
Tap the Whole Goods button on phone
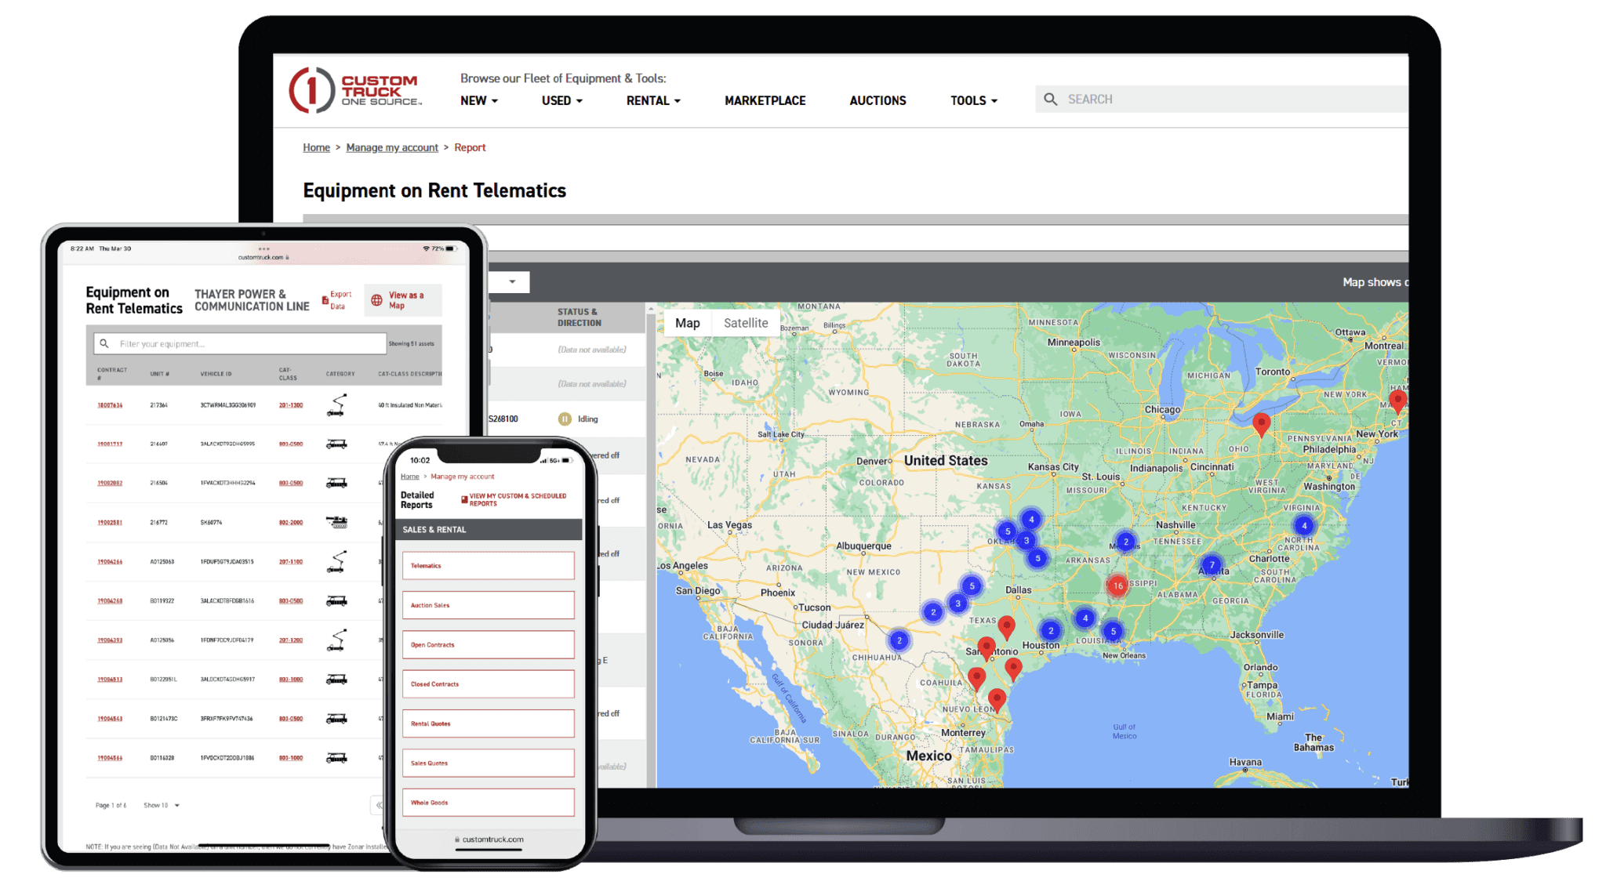click(x=488, y=803)
